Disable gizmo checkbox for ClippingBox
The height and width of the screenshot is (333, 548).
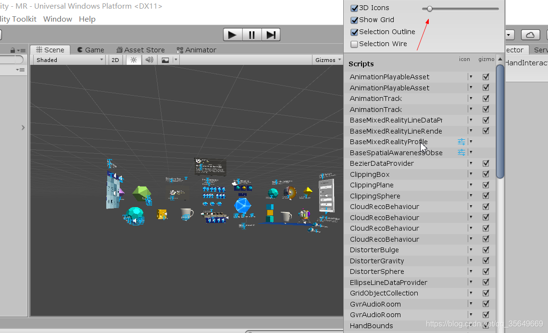point(486,174)
